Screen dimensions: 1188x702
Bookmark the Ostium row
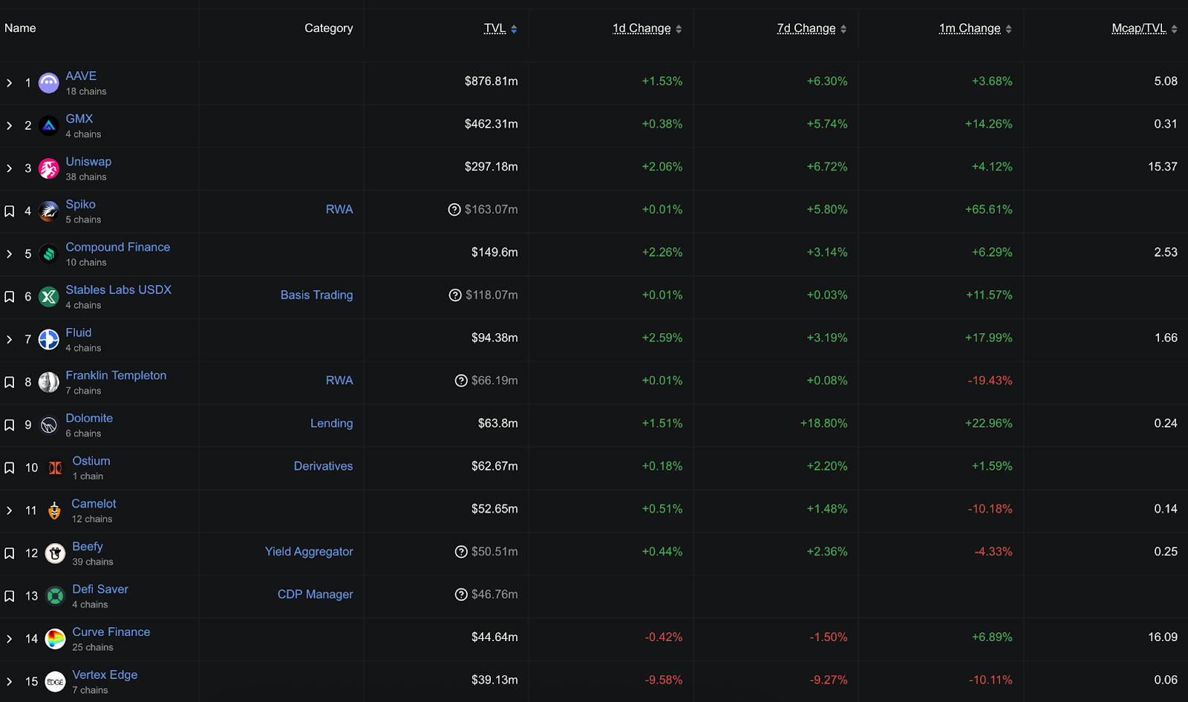(10, 468)
